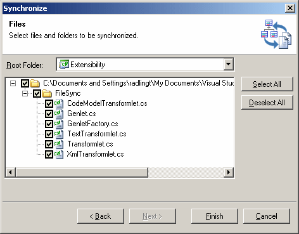Click the right scroll arrow of file tree
The height and width of the screenshot is (234, 299).
[229, 172]
